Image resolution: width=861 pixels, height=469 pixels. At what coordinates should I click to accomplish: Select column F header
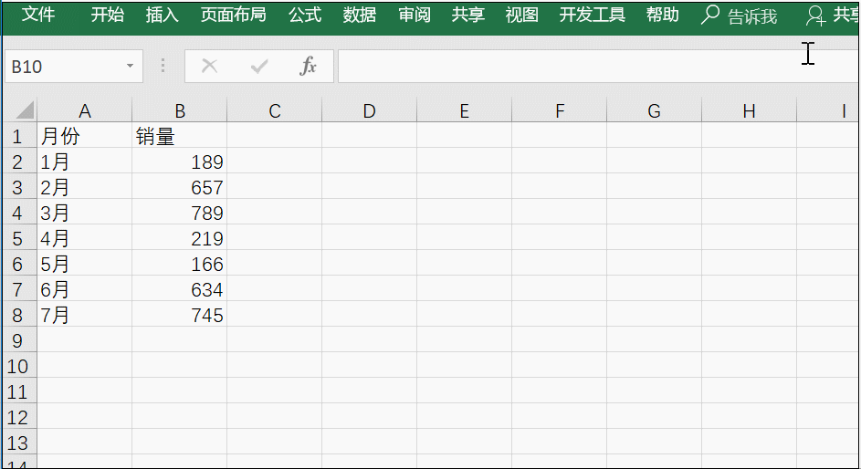pos(560,110)
